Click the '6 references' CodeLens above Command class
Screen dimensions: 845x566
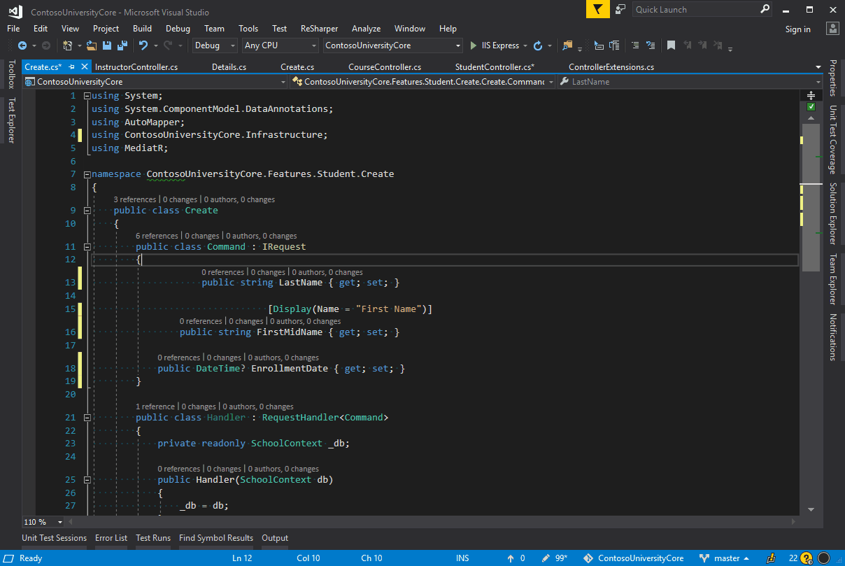pos(157,236)
